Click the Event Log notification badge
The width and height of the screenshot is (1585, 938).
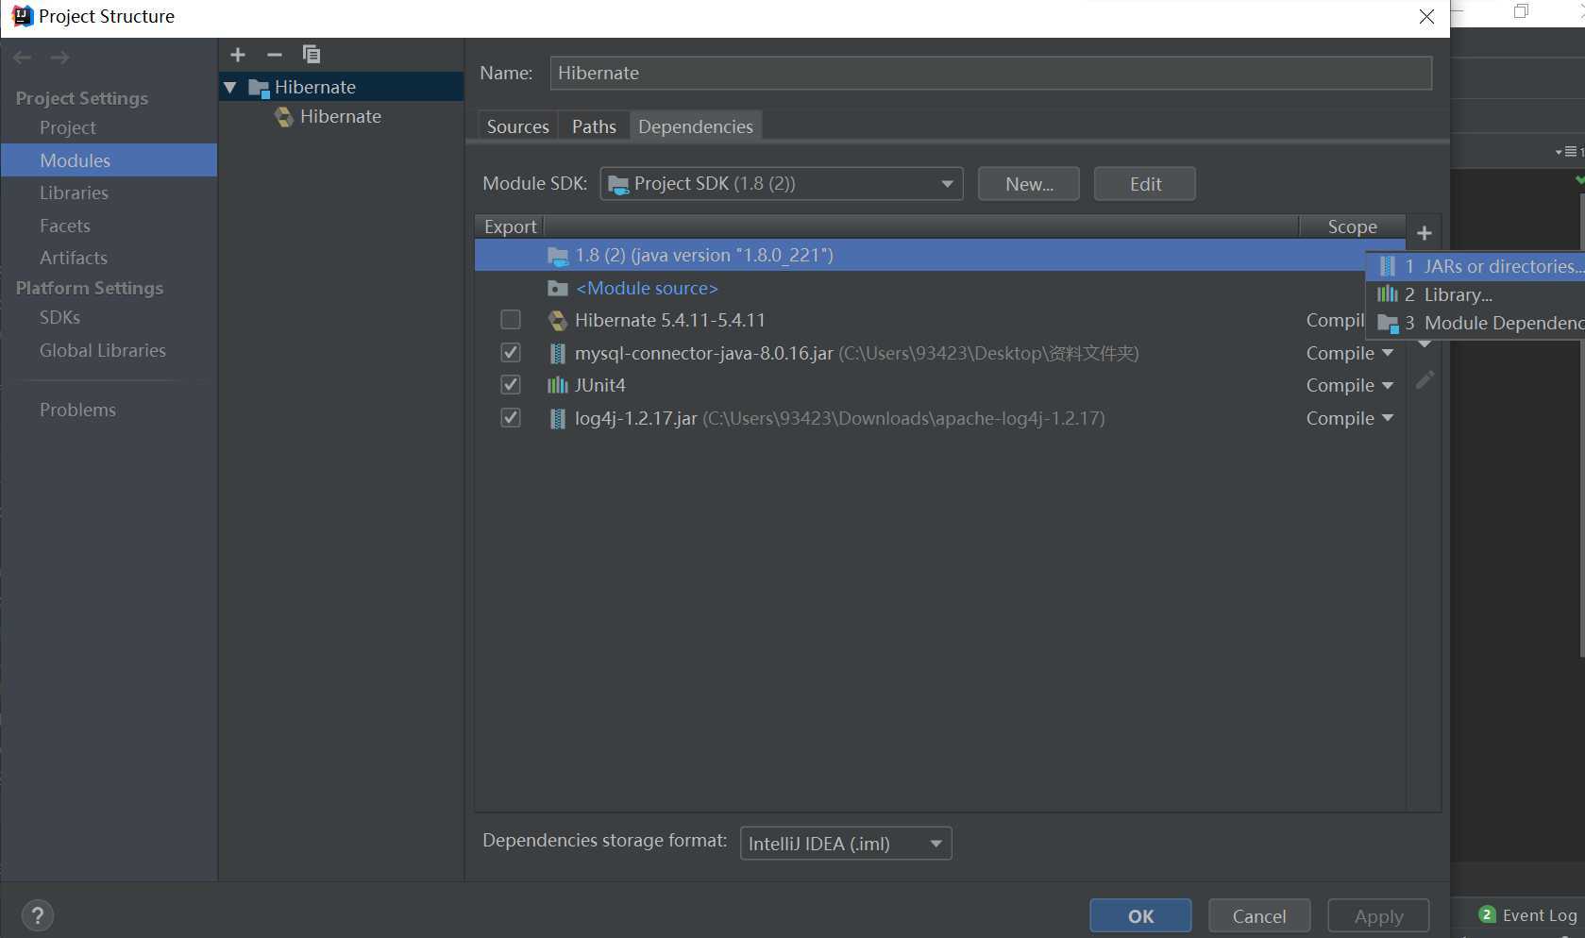click(x=1487, y=914)
